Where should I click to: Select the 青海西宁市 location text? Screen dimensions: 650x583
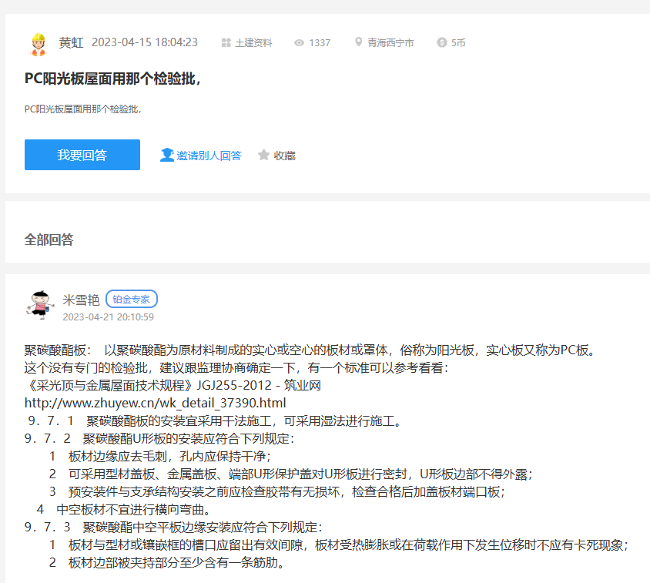coord(390,43)
